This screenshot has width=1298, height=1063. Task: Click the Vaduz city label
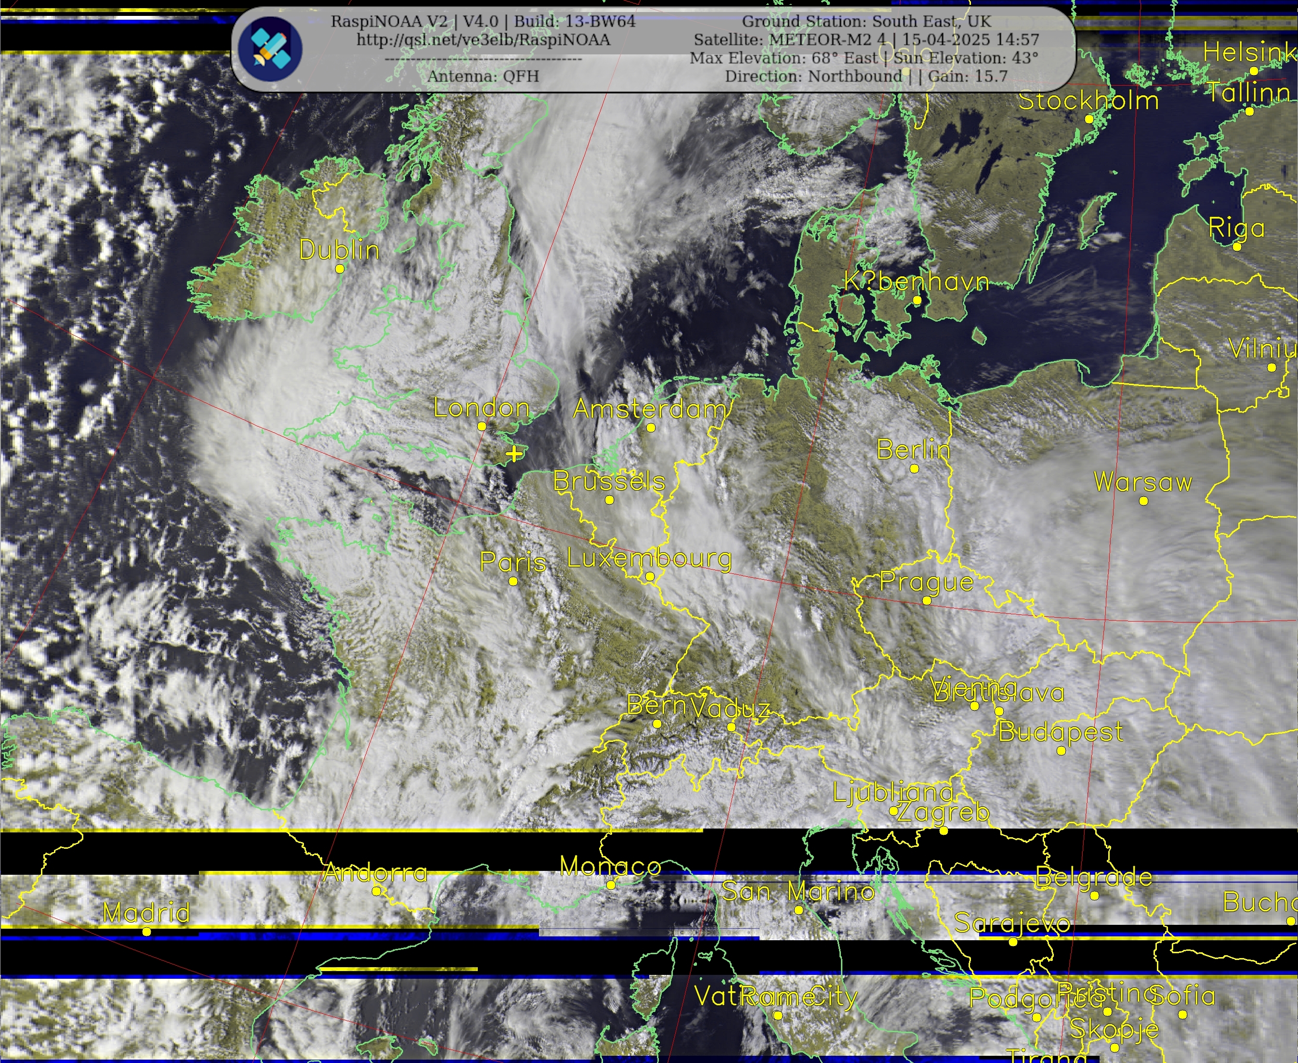coord(731,709)
